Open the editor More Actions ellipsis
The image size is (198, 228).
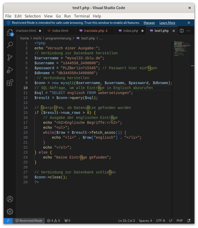pos(188,31)
